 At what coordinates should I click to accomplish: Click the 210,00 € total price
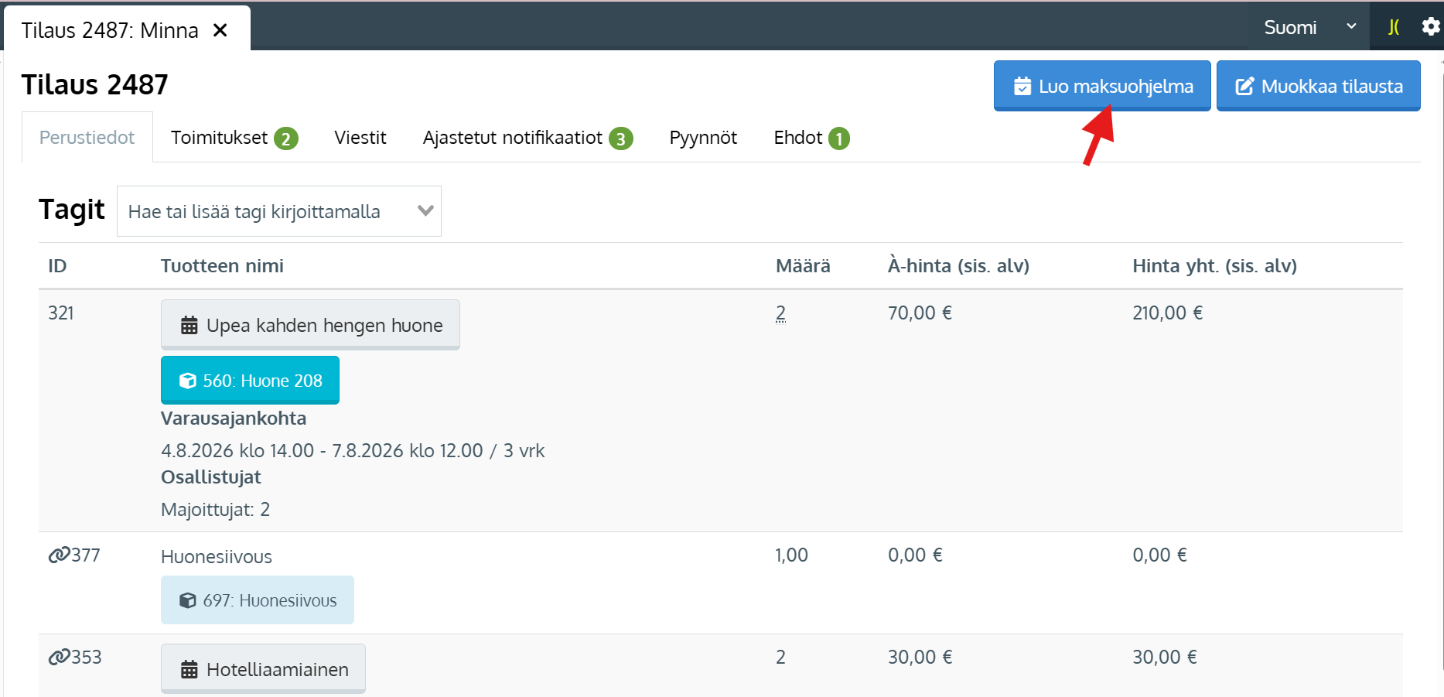(x=1167, y=313)
